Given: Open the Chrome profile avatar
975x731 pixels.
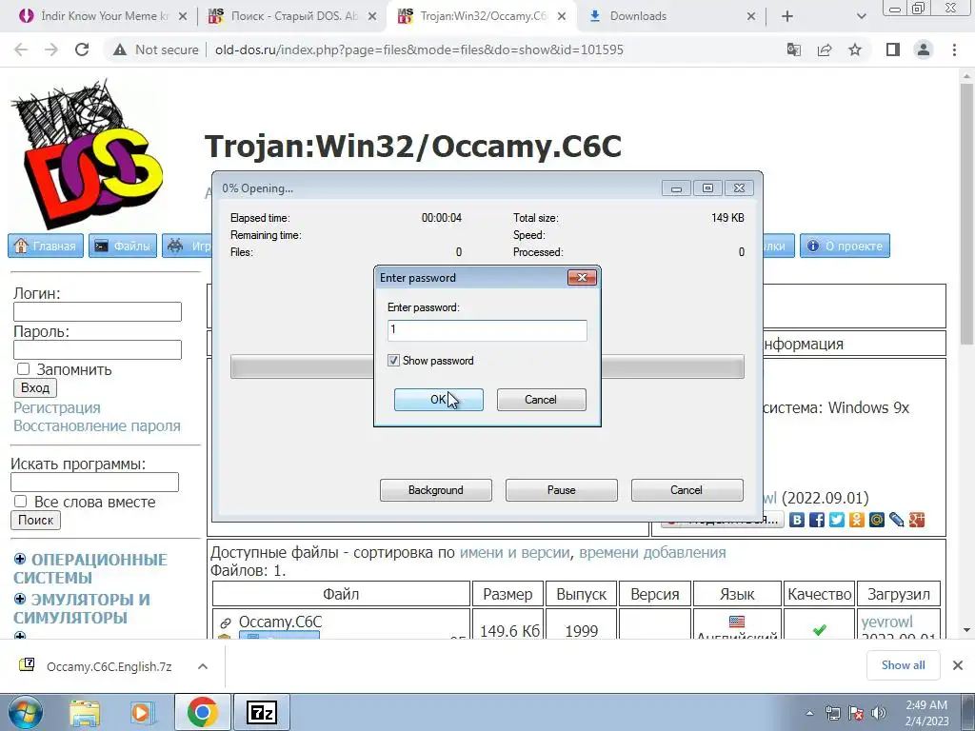Looking at the screenshot, I should [x=924, y=49].
